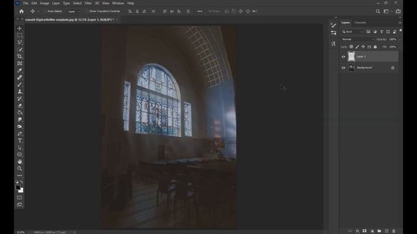Toggle Show Transform Controls checkbox
417x234 pixels.
[87, 12]
